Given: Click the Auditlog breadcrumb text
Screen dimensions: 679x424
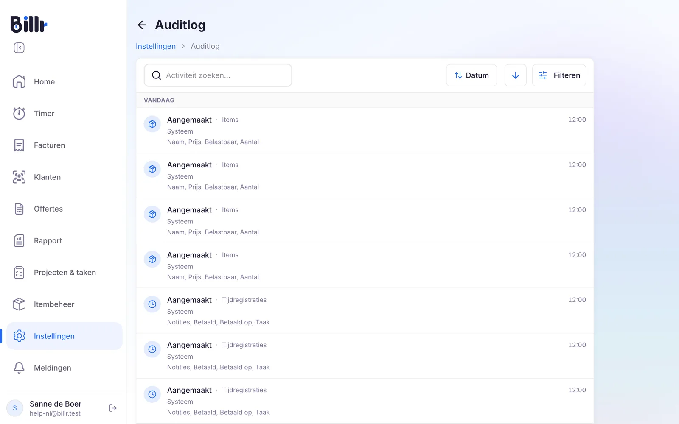Looking at the screenshot, I should tap(205, 46).
